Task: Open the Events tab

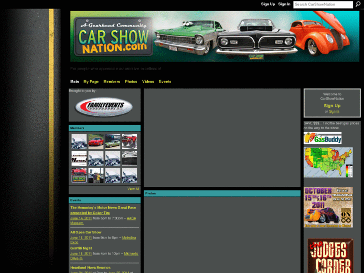Action: (x=165, y=82)
